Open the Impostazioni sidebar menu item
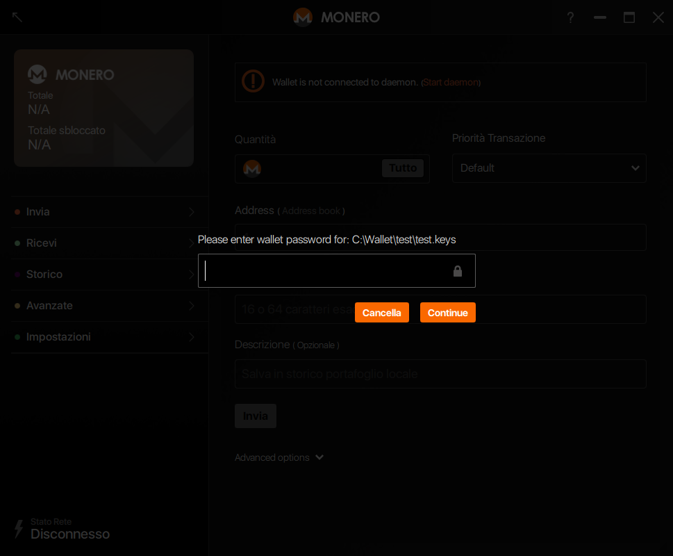Screen dimensions: 673x556 [110, 337]
